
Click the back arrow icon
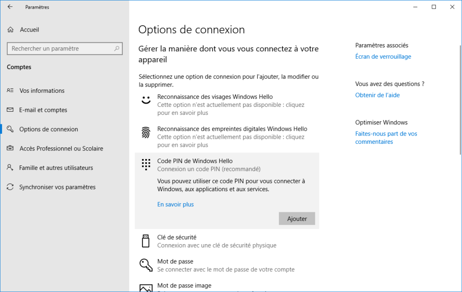[10, 7]
